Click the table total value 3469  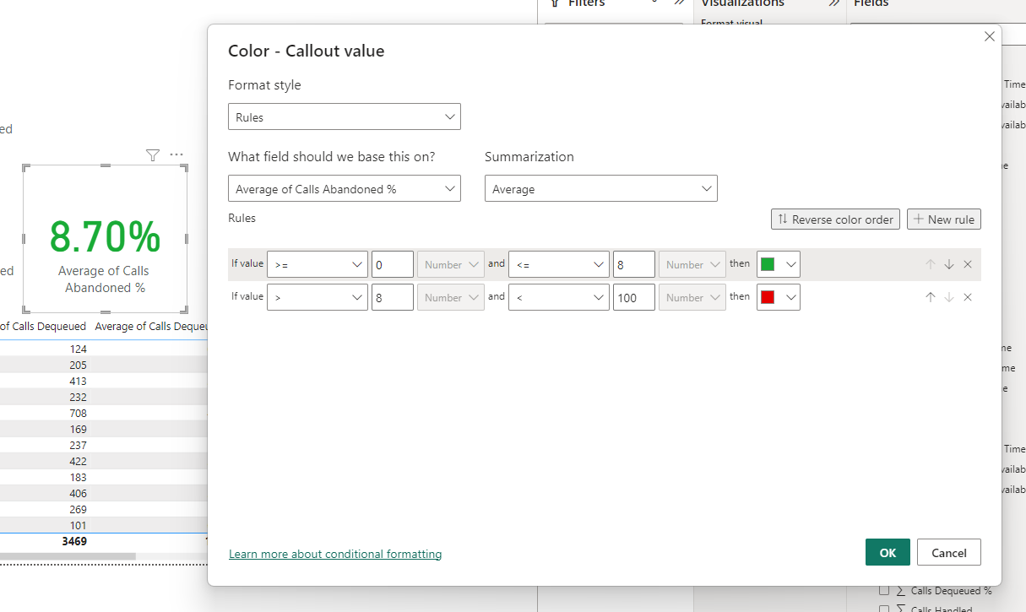[x=74, y=541]
